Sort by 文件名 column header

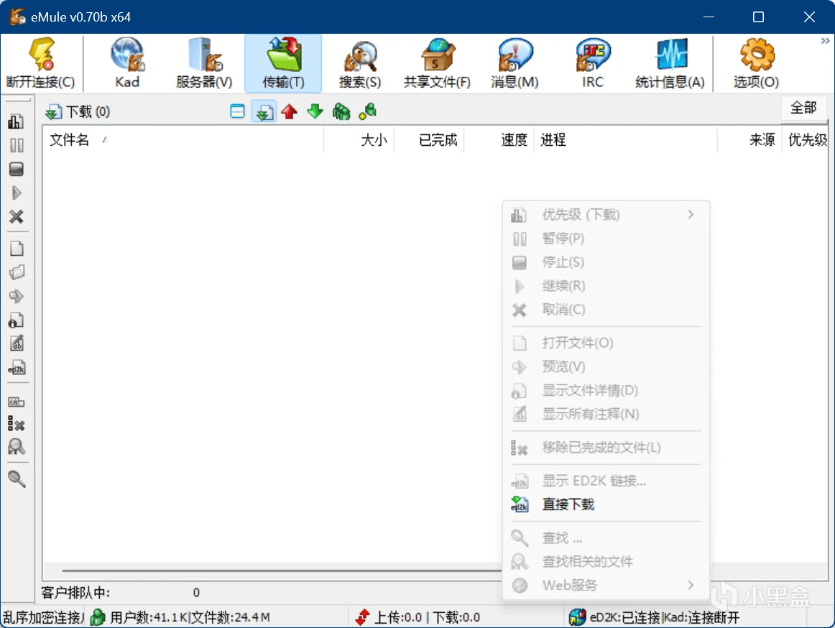coord(183,140)
